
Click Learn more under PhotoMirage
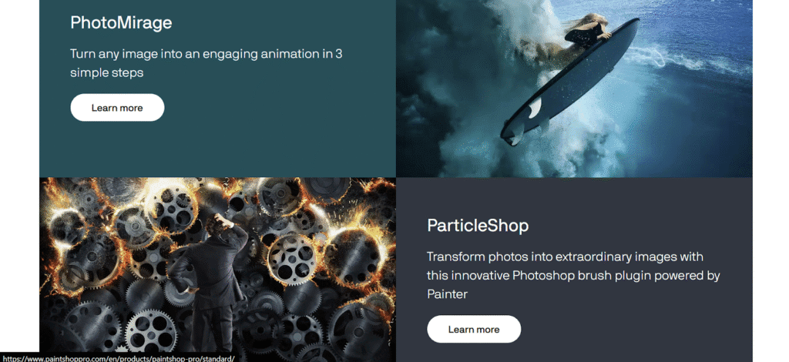click(117, 108)
